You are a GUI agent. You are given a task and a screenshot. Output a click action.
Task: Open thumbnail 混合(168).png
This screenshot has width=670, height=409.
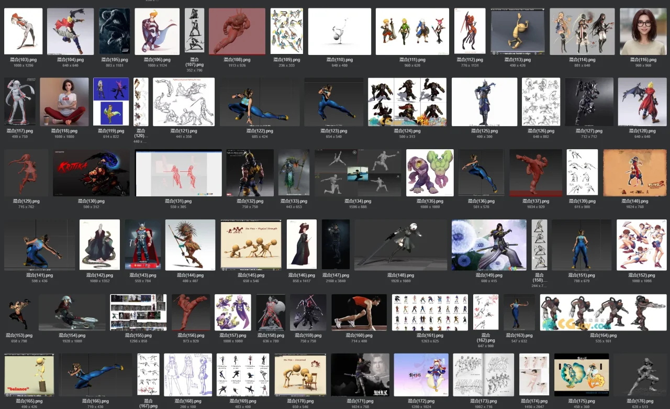click(188, 374)
